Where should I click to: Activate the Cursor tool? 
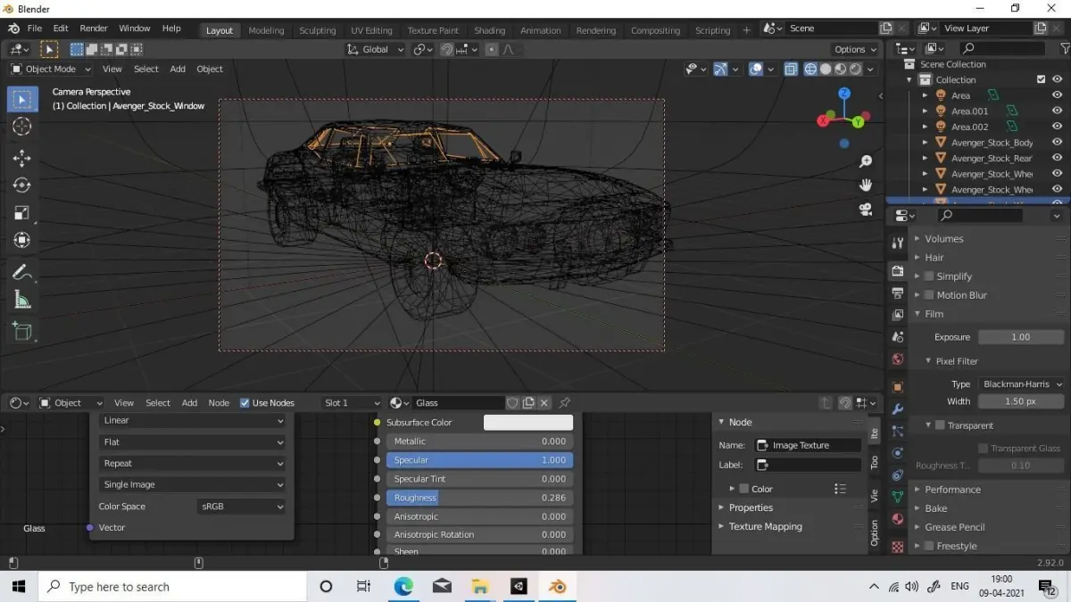pyautogui.click(x=22, y=127)
